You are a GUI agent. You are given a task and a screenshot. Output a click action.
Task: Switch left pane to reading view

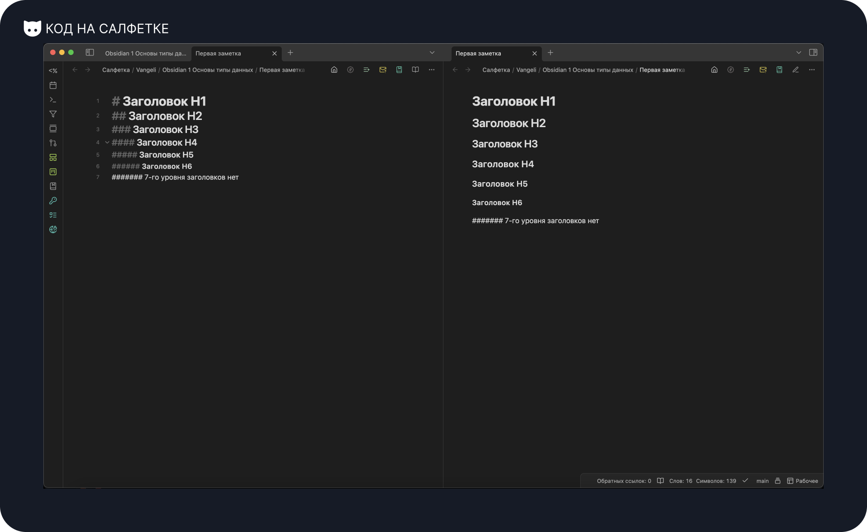pos(415,70)
